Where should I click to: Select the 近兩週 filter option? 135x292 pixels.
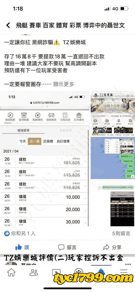pos(48,141)
